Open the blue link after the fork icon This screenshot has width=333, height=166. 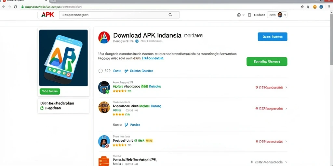tap(135, 125)
